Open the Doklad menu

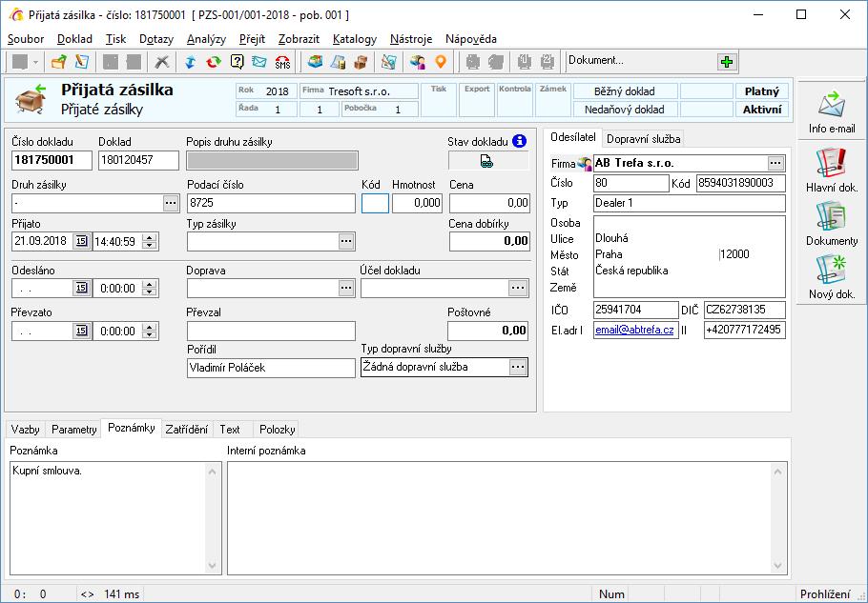pyautogui.click(x=74, y=39)
